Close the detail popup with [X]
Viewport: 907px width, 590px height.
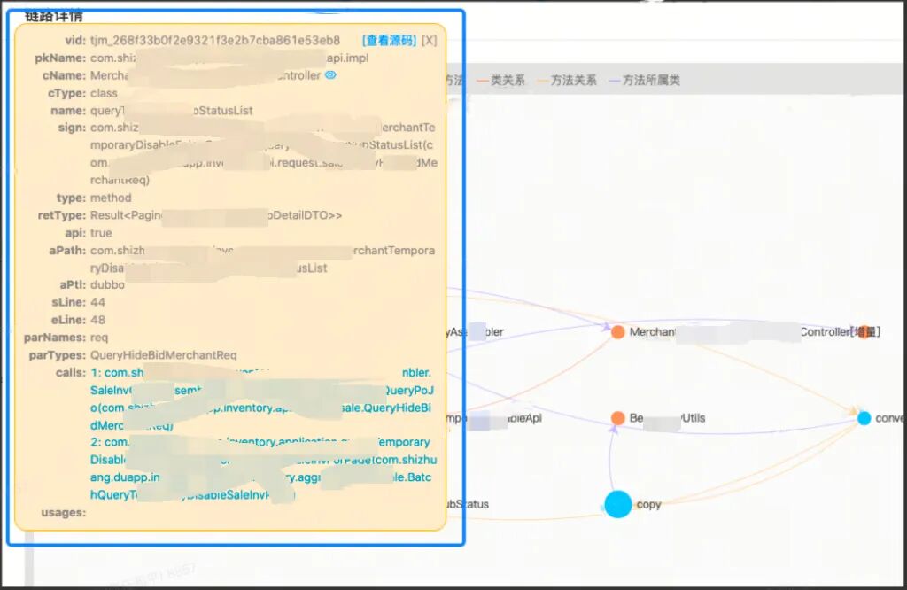pos(430,41)
